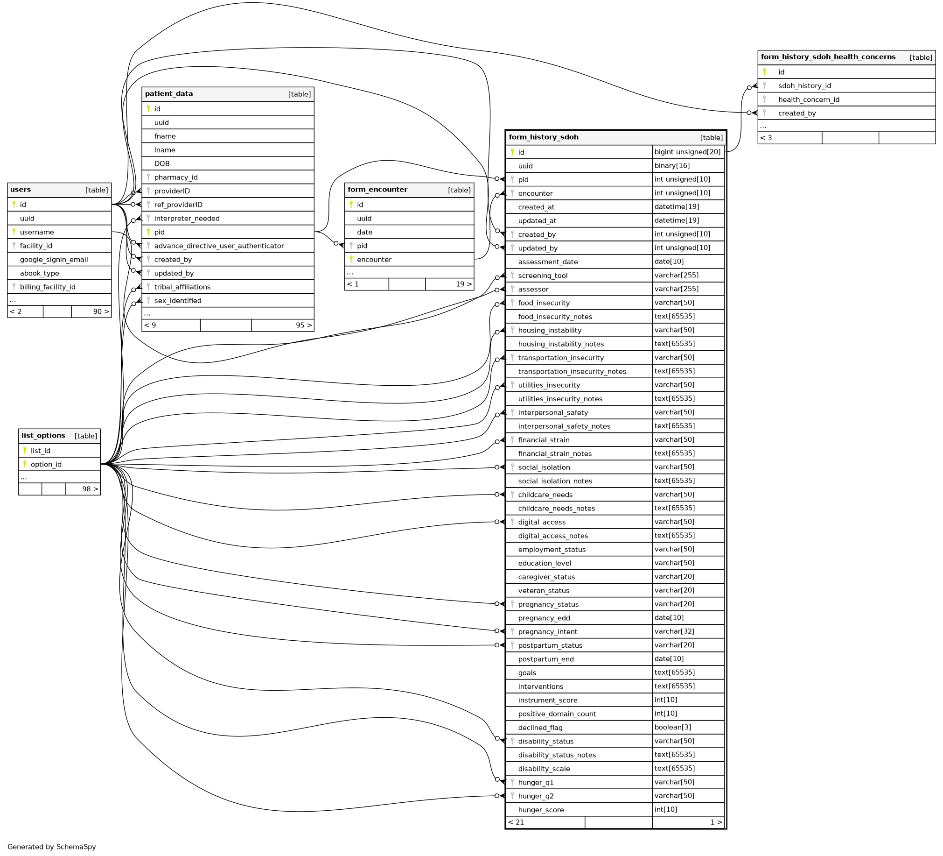Click the yellow key icon beside patient_data pid
The width and height of the screenshot is (943, 856).
148,232
